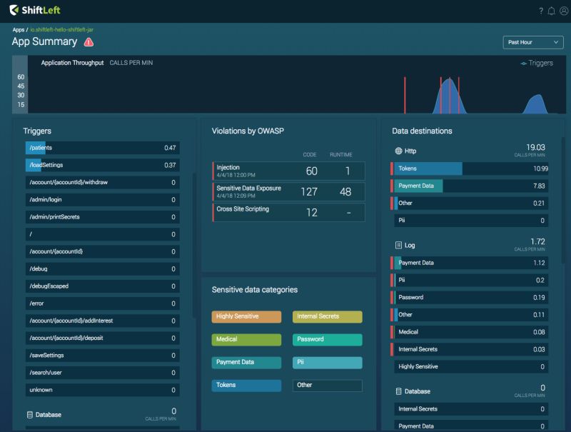The image size is (571, 432).
Task: Click Highly Sensitive row under Log
Action: [x=470, y=366]
